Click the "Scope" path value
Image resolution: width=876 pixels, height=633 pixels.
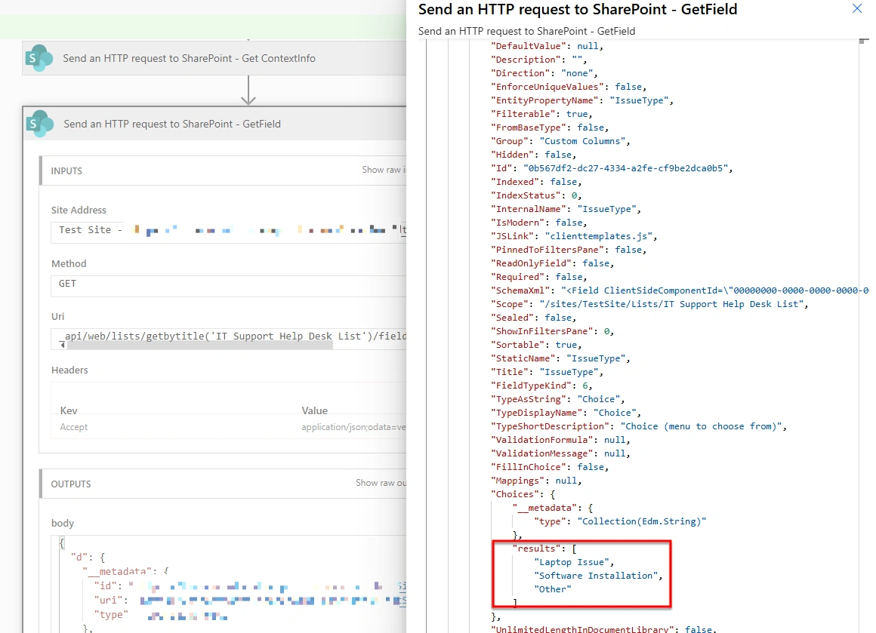(x=671, y=303)
